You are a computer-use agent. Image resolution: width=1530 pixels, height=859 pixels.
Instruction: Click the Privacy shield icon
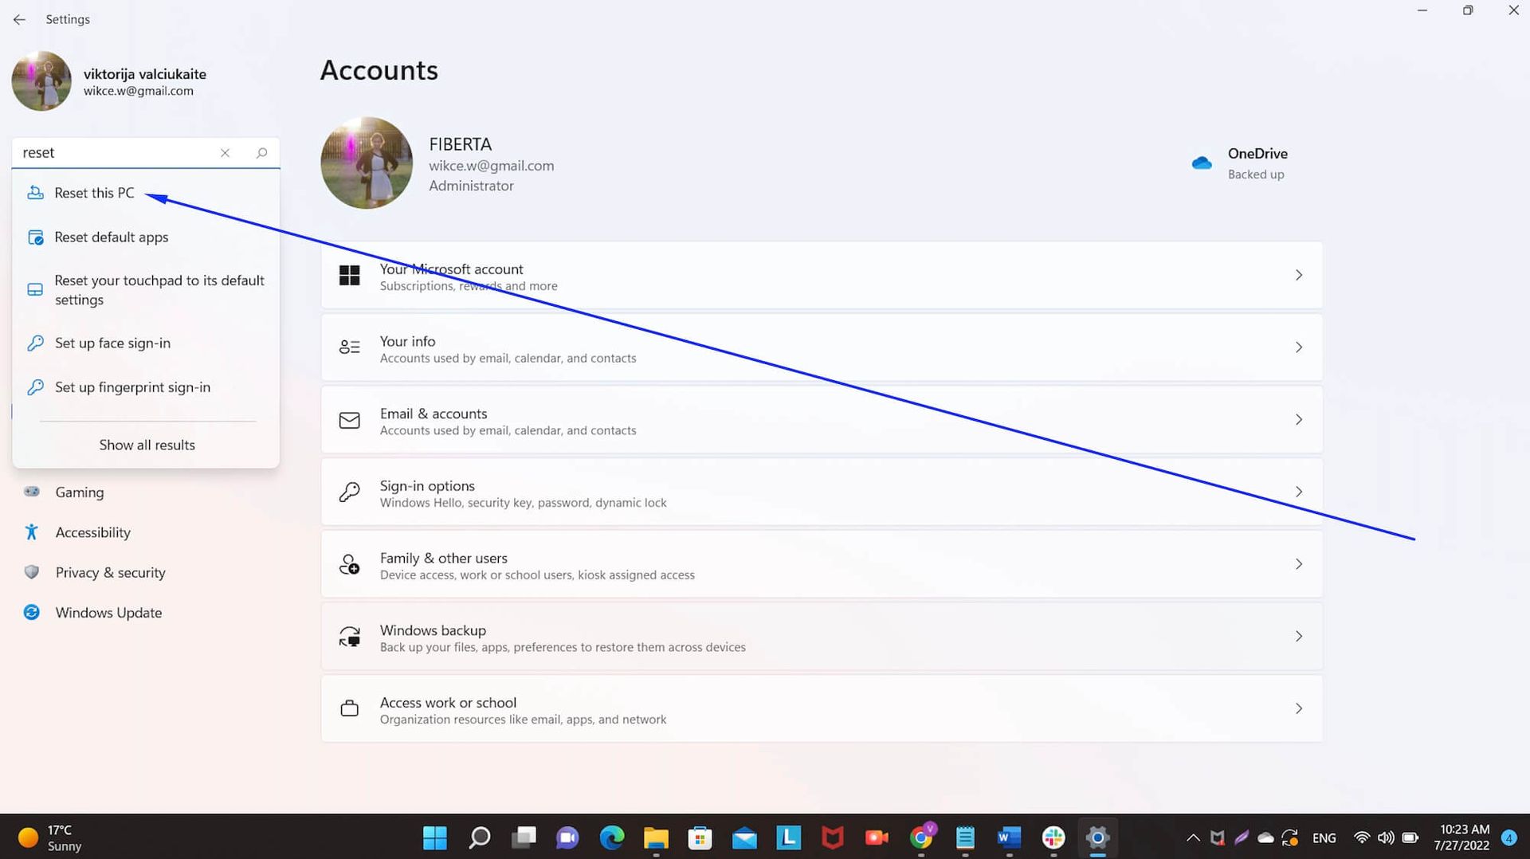[32, 572]
